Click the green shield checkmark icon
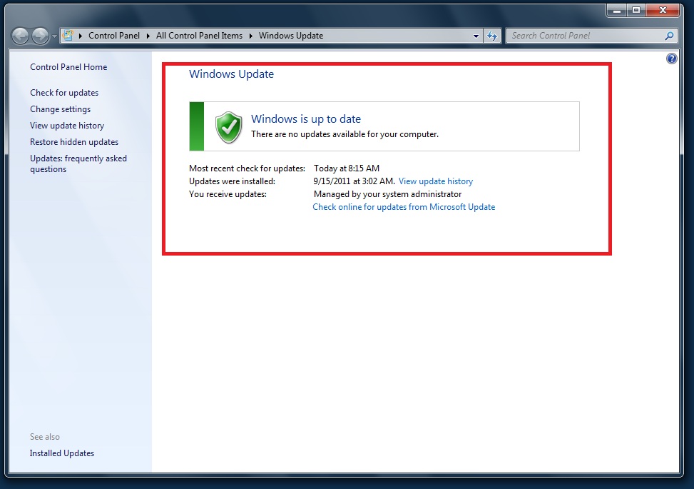Image resolution: width=694 pixels, height=489 pixels. (228, 127)
